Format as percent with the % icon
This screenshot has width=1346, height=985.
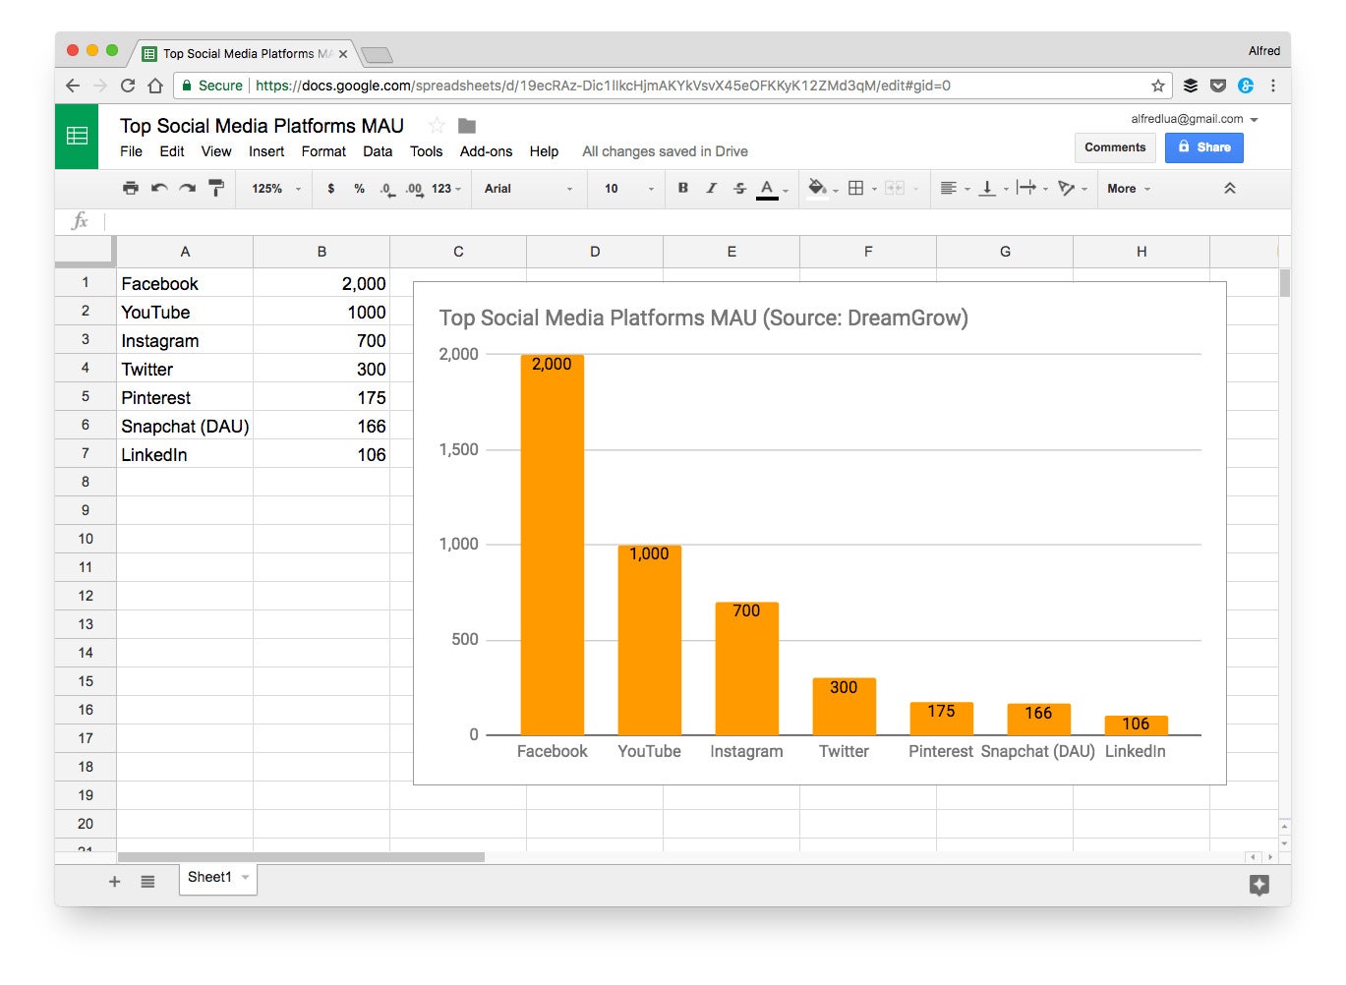(360, 189)
